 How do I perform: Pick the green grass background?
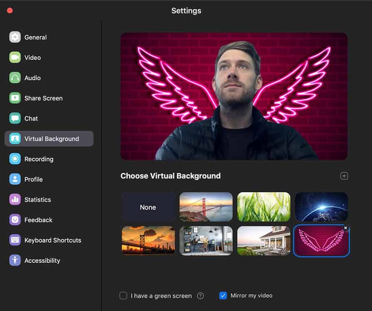coord(264,207)
